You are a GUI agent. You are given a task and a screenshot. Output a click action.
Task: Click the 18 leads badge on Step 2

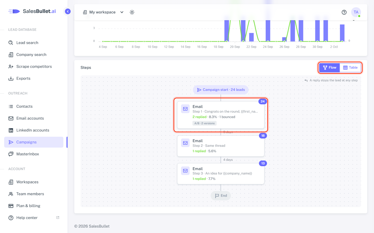point(263,136)
